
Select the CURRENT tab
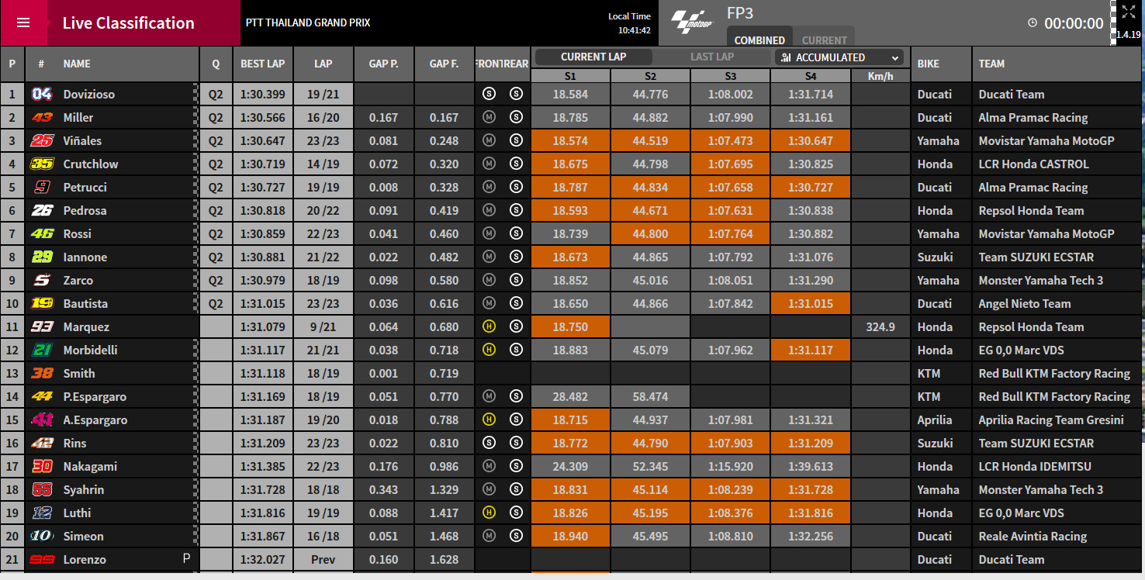[x=824, y=40]
